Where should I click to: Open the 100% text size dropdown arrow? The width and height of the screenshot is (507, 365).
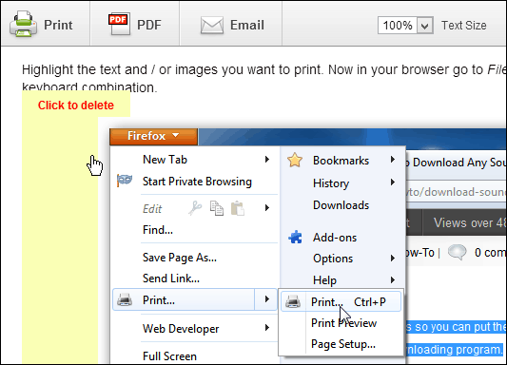pos(425,26)
